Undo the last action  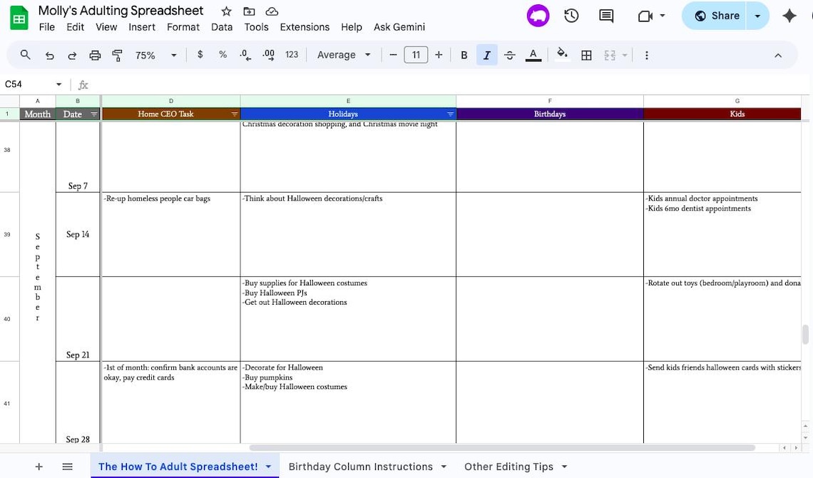49,55
